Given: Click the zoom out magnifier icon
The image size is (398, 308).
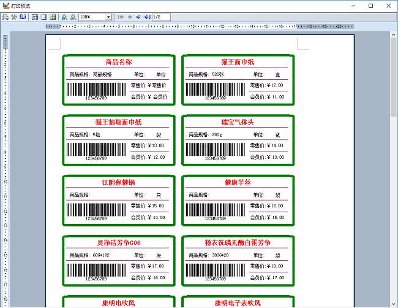Looking at the screenshot, I should click(73, 17).
